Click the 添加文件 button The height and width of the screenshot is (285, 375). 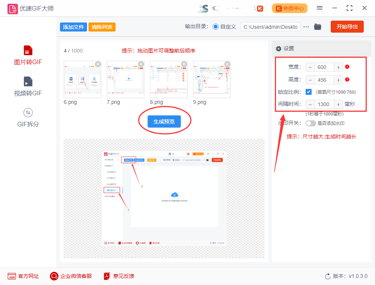(x=73, y=27)
